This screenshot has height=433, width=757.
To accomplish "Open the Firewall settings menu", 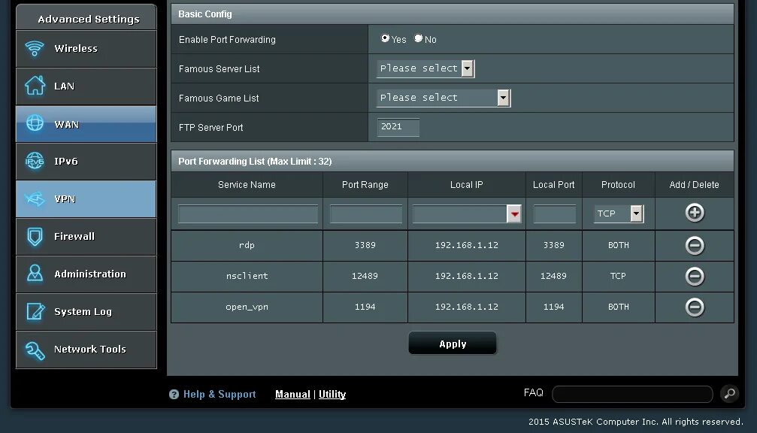I will coord(86,237).
